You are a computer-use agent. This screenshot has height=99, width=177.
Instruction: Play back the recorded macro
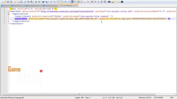pyautogui.click(x=98, y=2)
